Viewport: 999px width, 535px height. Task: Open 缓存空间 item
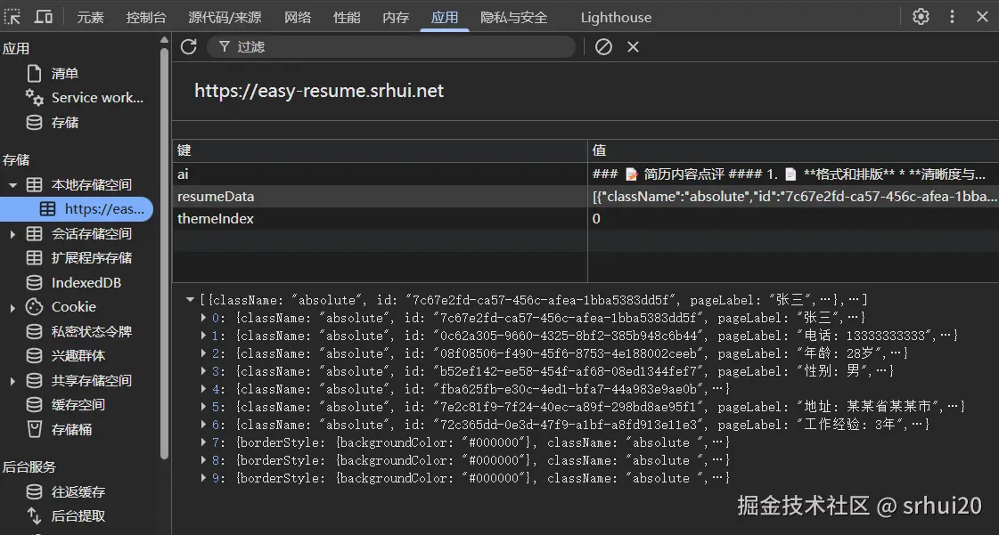(x=78, y=405)
